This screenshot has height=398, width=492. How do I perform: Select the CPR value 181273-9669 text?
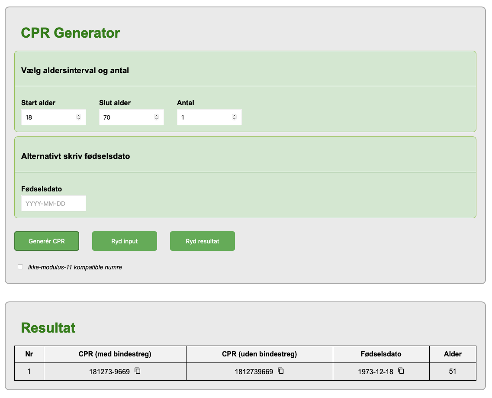109,372
